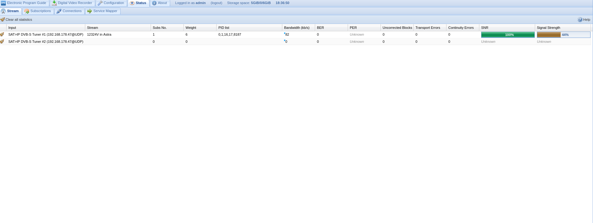Click the 100% SNR progress bar
Screen dimensions: 593x223
pos(507,35)
